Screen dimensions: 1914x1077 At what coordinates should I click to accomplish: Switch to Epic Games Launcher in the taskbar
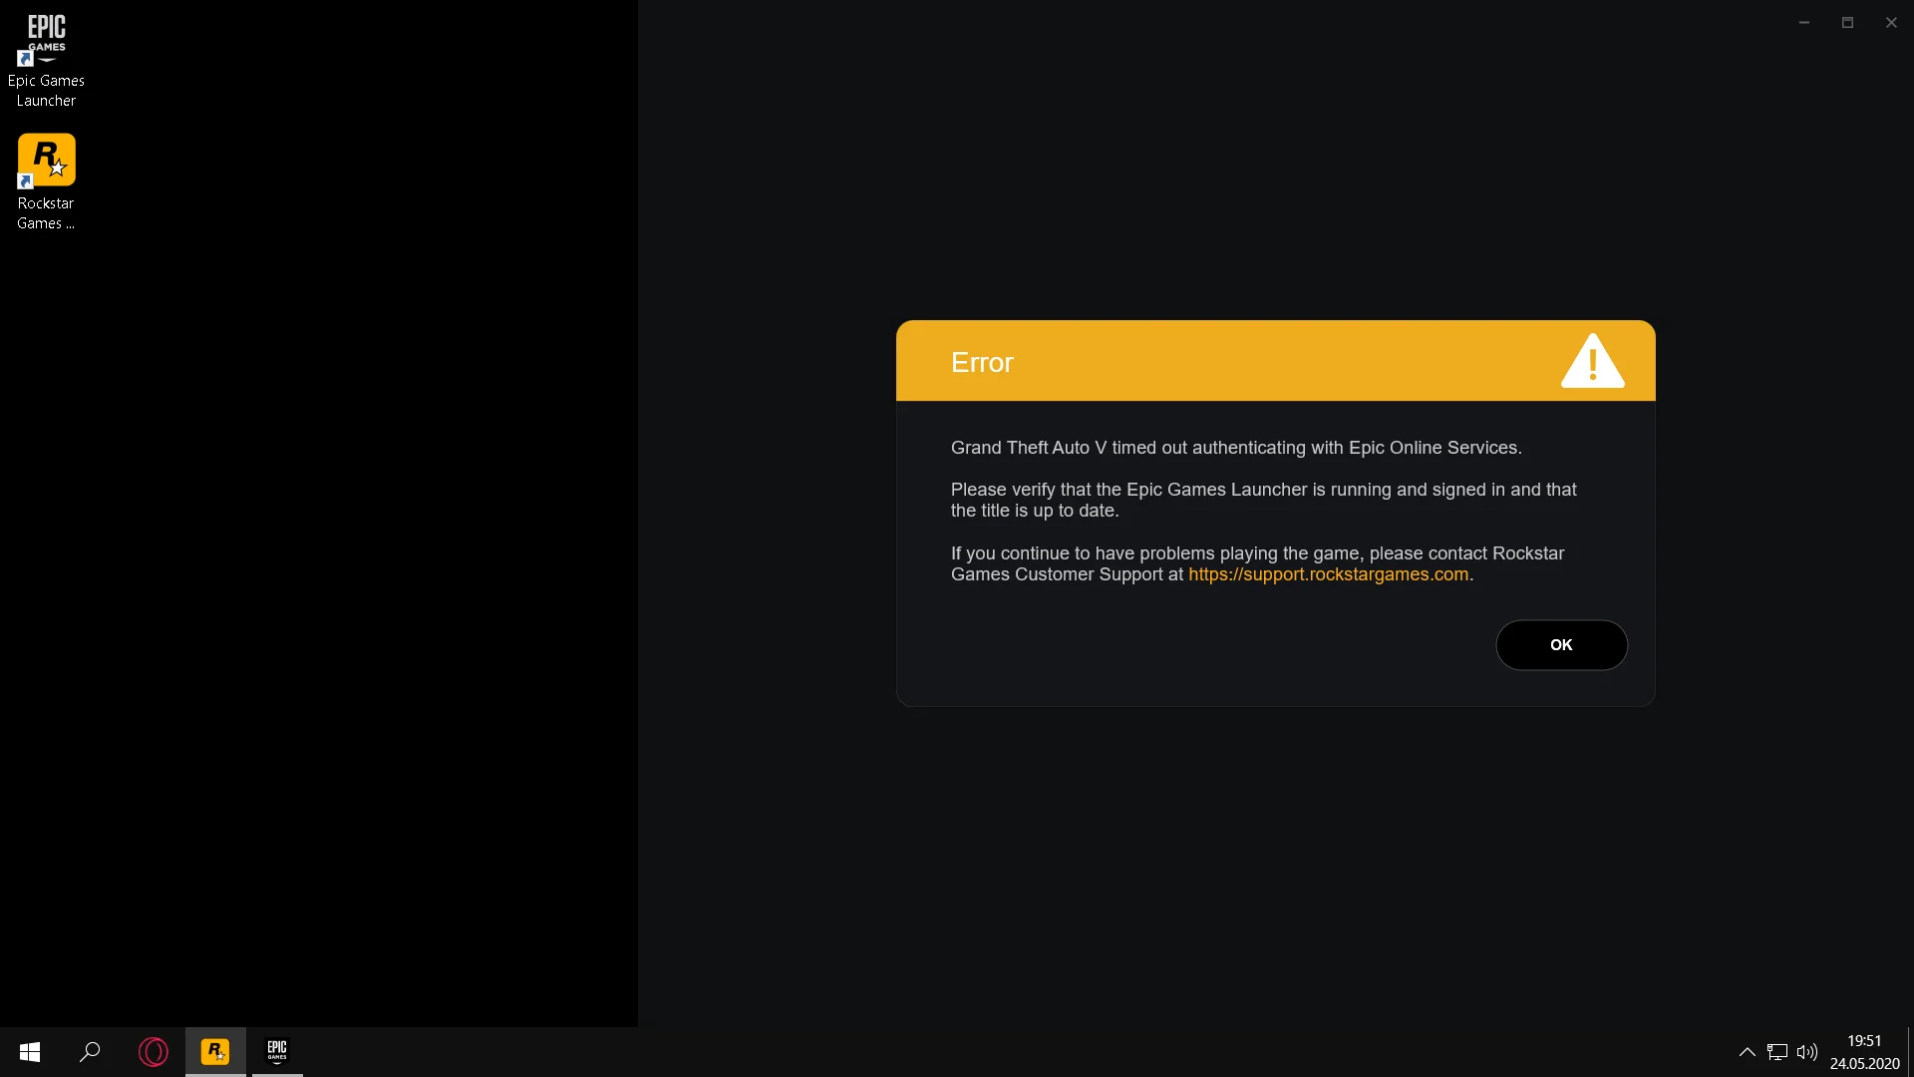[x=277, y=1052]
